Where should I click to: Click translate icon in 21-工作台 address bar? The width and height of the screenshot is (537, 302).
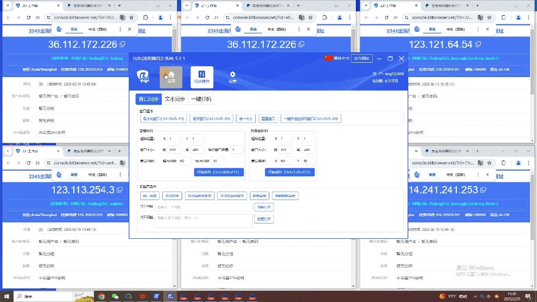click(302, 17)
